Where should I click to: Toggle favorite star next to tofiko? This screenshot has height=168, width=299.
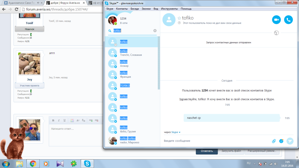coord(179,18)
